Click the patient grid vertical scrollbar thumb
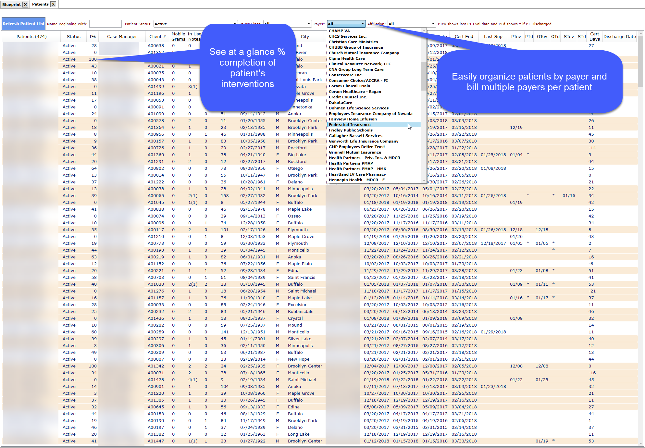This screenshot has height=448, width=645. coord(640,62)
